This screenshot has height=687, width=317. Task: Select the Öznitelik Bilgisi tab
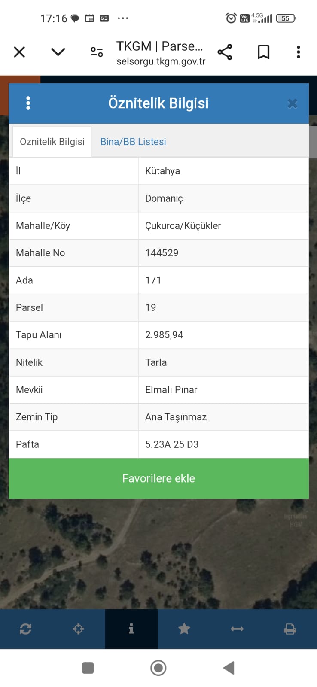[52, 142]
